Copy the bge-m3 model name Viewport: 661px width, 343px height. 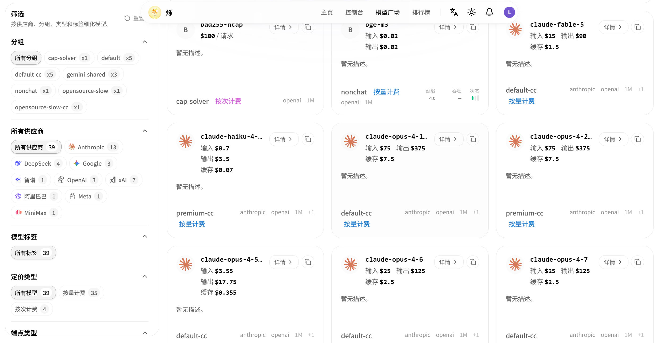[x=473, y=27]
